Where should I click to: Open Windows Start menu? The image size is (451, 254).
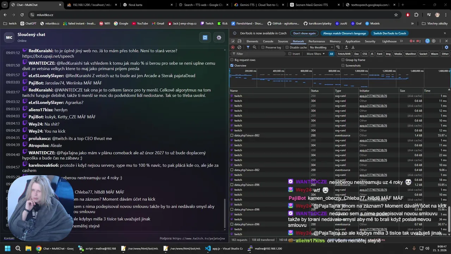(x=7, y=248)
